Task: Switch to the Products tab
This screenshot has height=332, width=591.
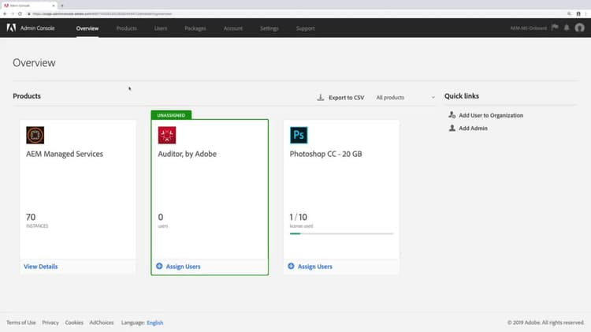Action: (x=126, y=28)
